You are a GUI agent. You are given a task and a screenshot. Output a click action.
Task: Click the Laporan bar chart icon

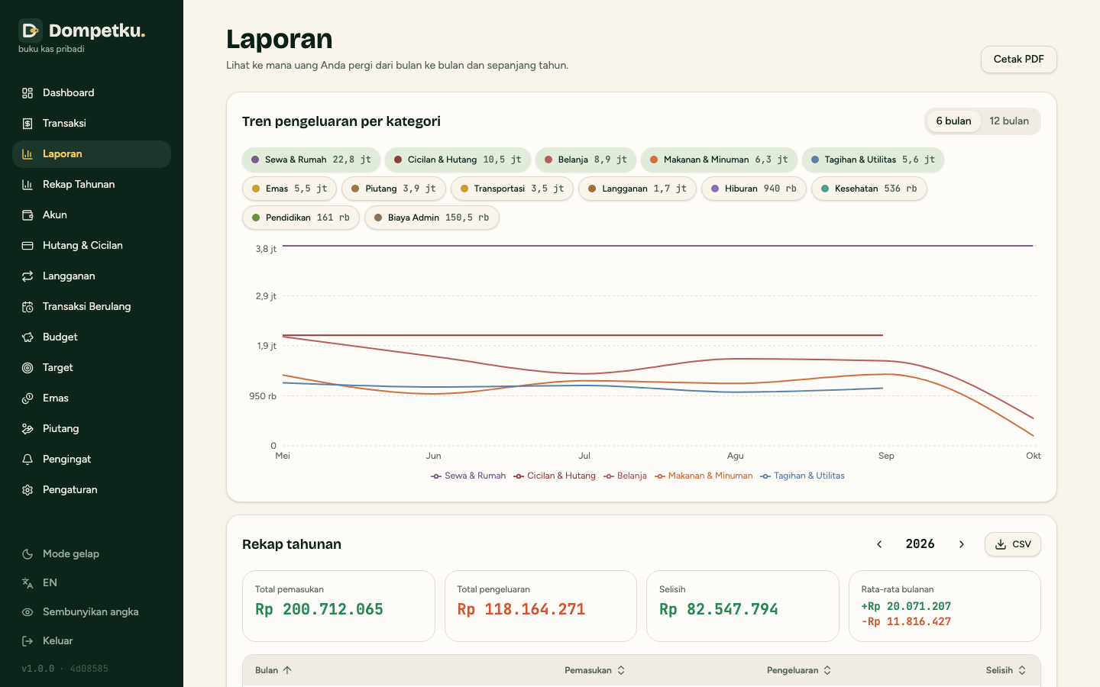(27, 154)
